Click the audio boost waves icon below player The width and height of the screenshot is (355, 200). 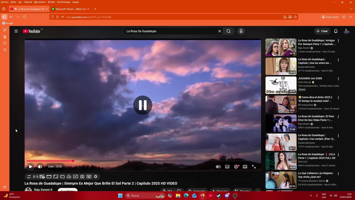coord(35,176)
